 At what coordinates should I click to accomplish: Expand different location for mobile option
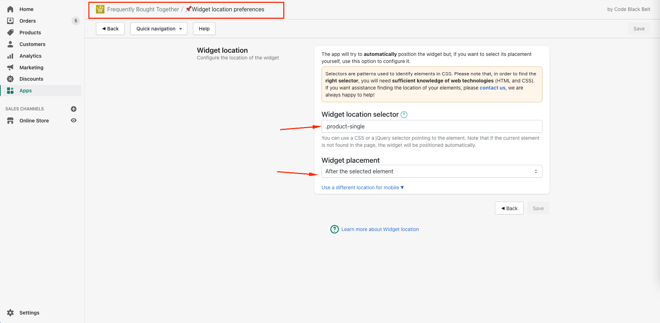[x=363, y=188]
